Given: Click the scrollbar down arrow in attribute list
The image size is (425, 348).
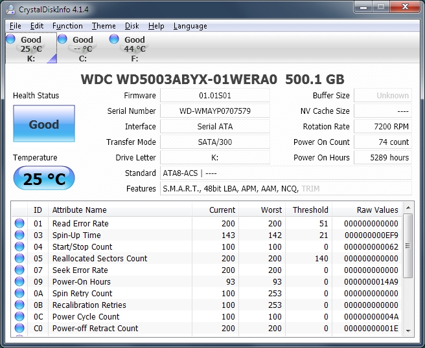Looking at the screenshot, I should tap(408, 331).
